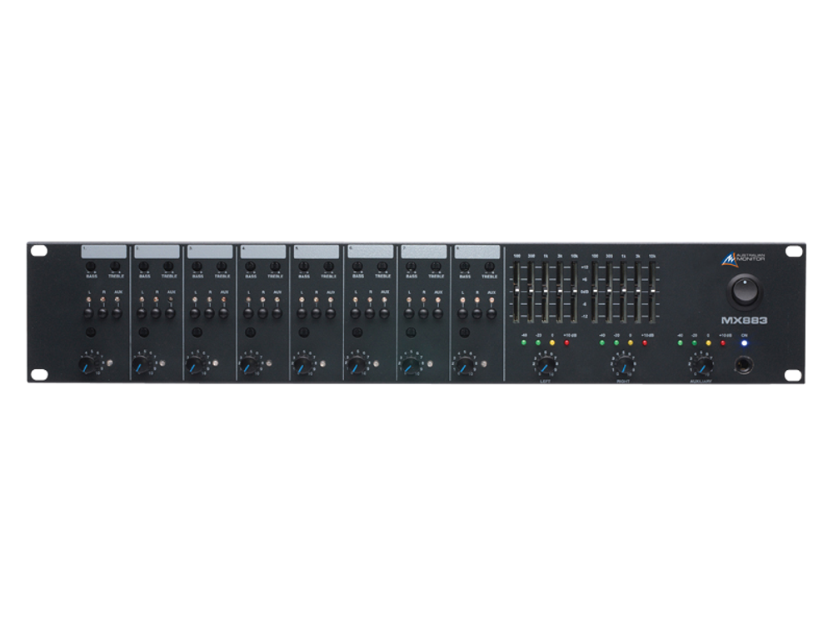Click the BASS knob on channel 1
The image size is (833, 625).
point(90,267)
